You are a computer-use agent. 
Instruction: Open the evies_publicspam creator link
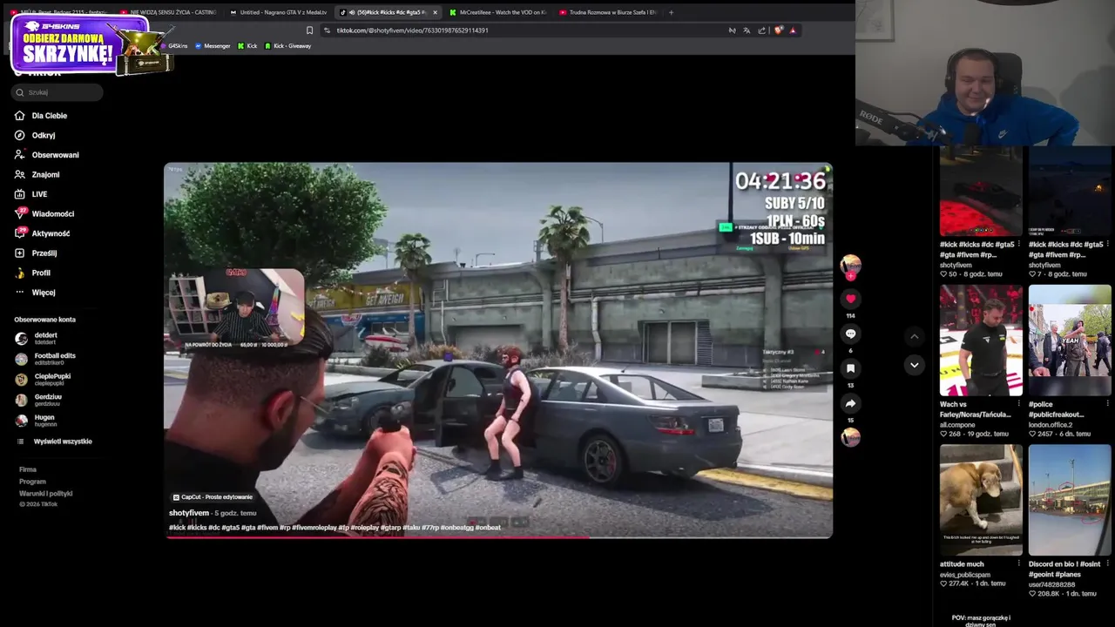click(964, 576)
